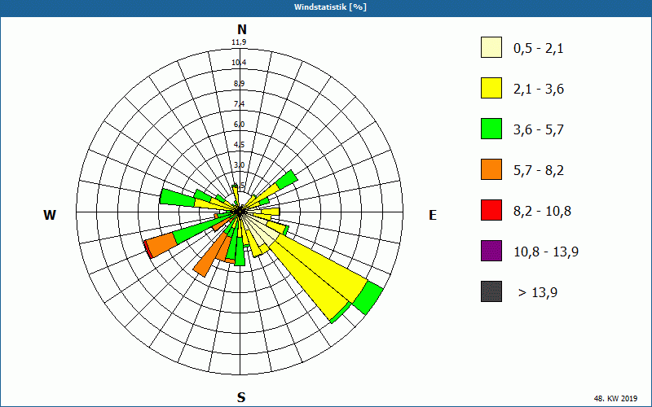Click the legend text 5,7 - 8,2
The height and width of the screenshot is (407, 652).
tap(539, 171)
